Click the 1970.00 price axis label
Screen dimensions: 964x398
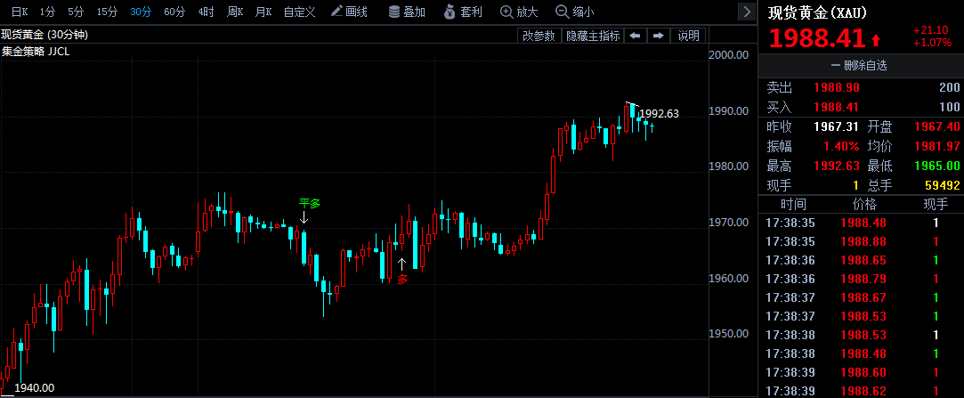click(728, 222)
